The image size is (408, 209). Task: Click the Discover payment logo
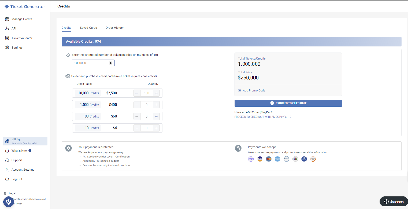click(x=313, y=159)
